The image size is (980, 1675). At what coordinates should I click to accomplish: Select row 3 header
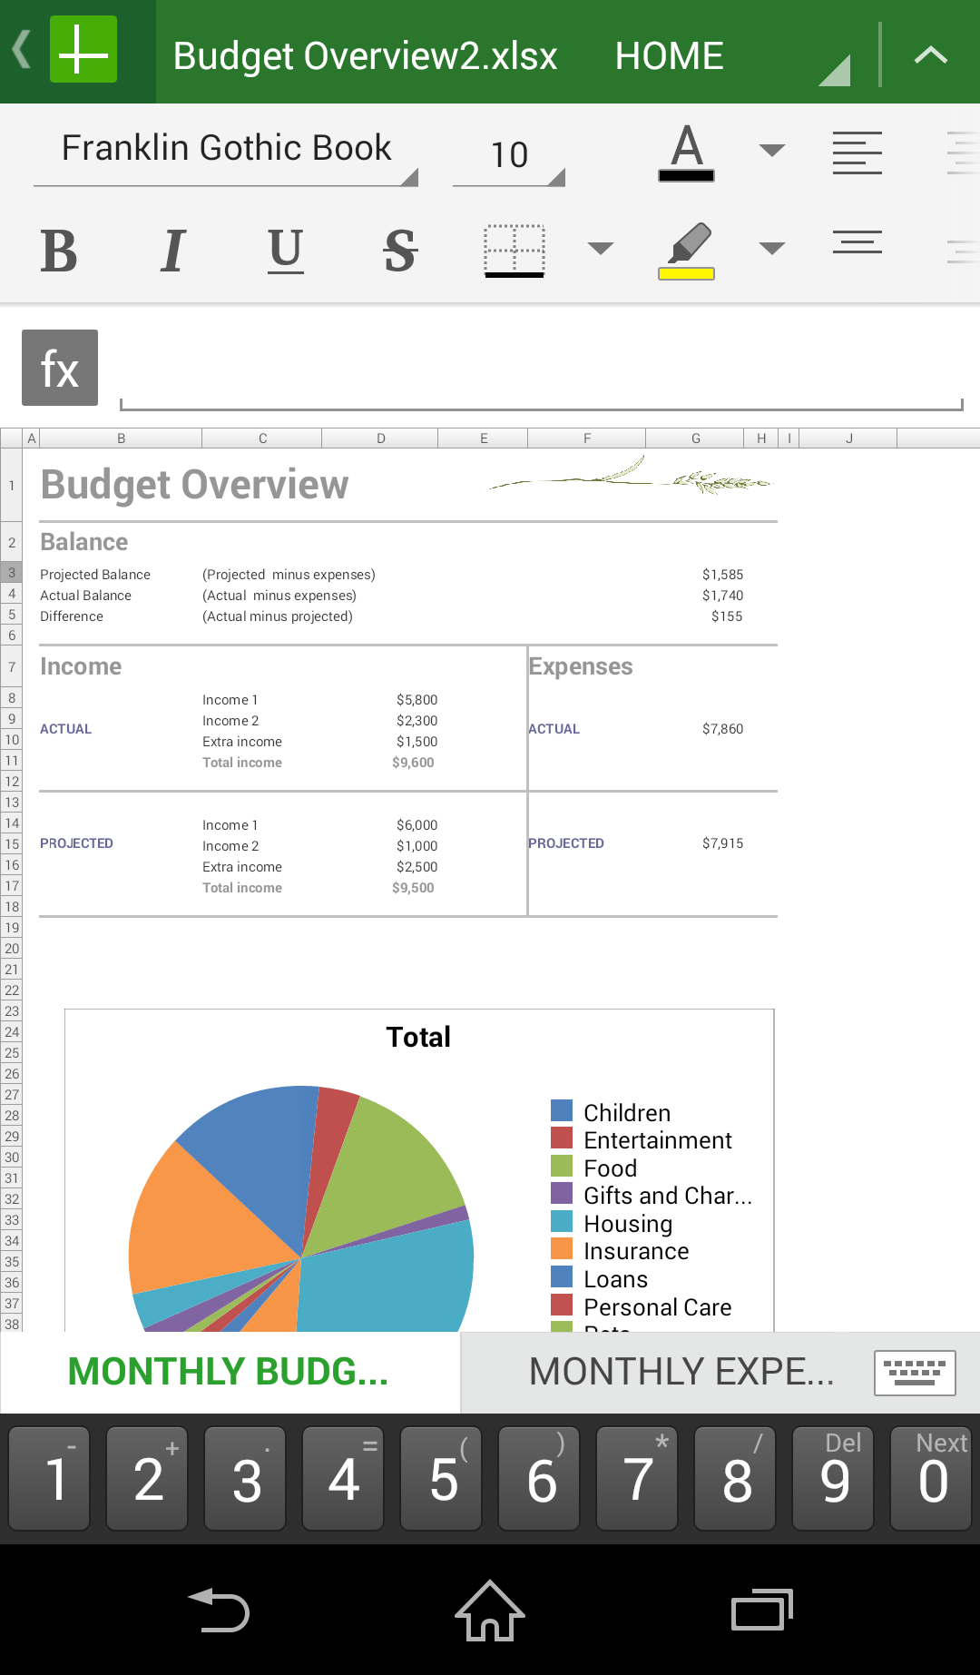point(12,573)
